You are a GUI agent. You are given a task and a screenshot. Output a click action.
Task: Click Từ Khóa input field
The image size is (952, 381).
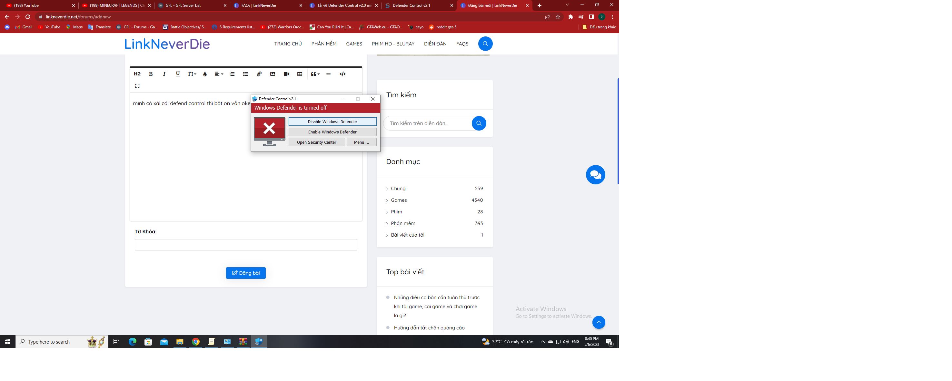point(246,245)
